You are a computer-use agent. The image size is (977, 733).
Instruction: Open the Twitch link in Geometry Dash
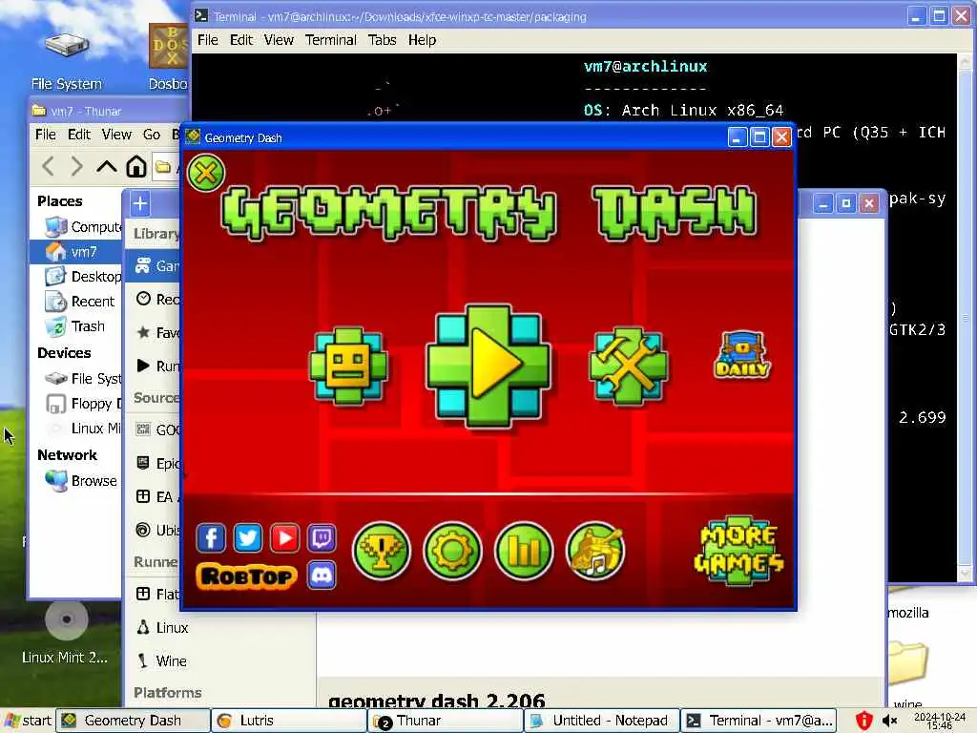coord(322,538)
